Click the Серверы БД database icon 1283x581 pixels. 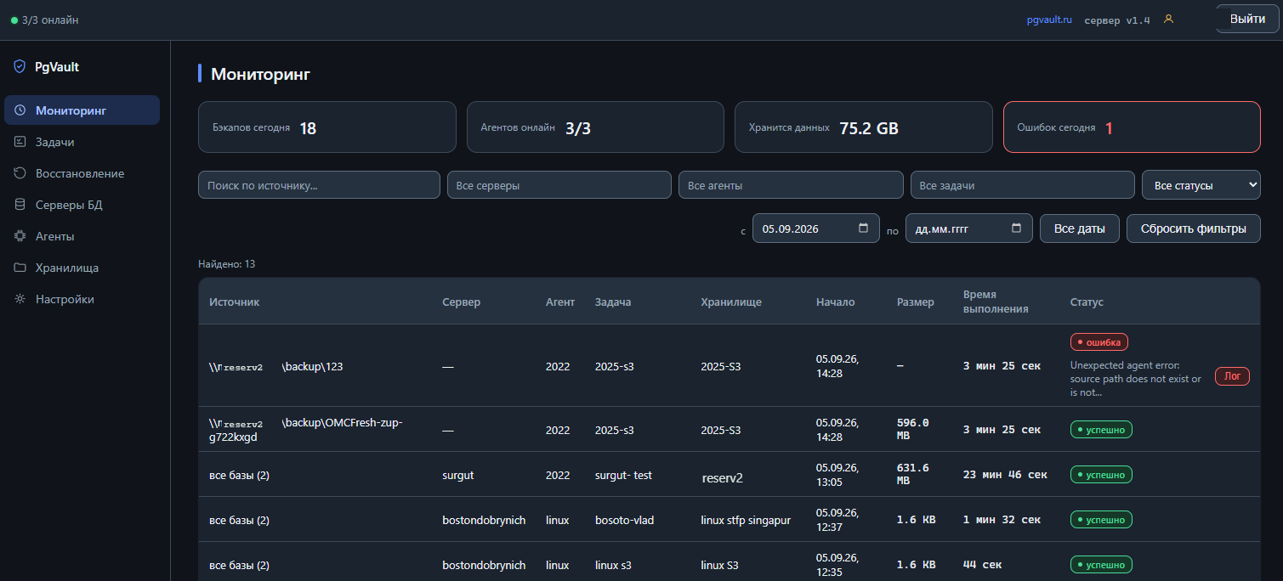20,205
